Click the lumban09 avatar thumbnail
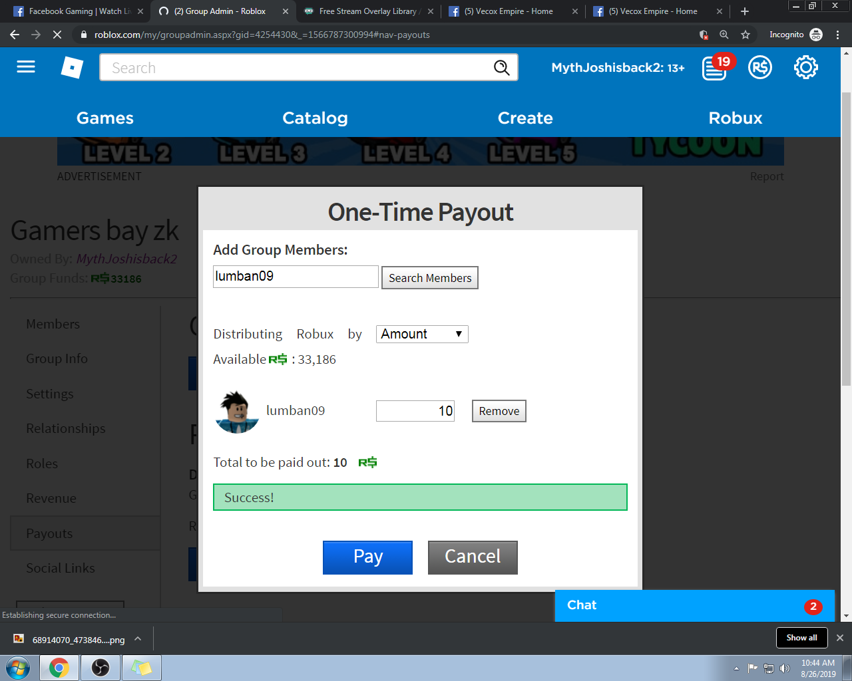 237,412
